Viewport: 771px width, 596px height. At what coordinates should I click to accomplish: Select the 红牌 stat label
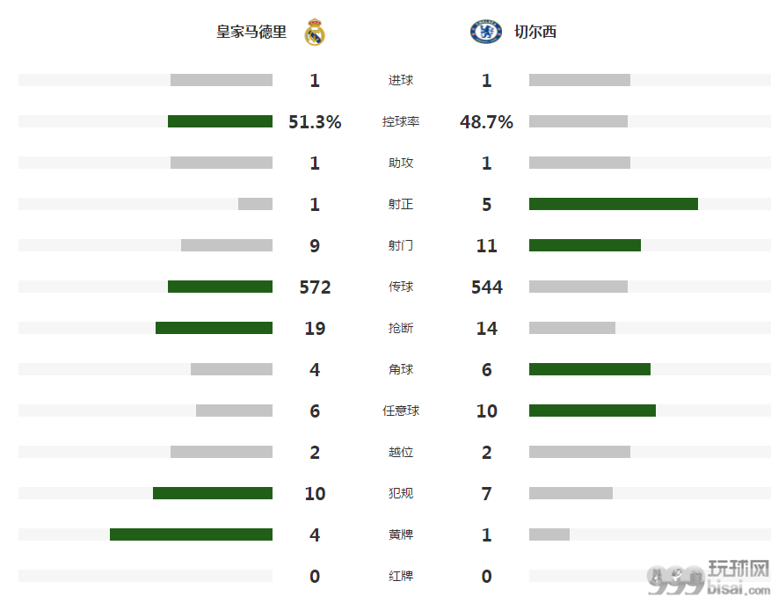pos(401,576)
